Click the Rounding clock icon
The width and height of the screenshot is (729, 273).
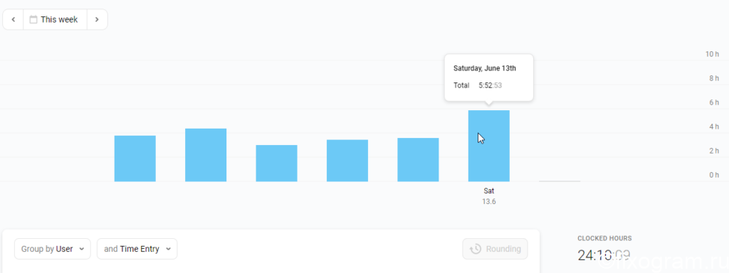(x=475, y=250)
